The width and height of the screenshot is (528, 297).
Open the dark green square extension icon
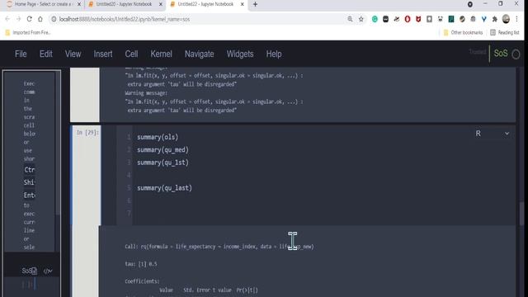pos(451,19)
